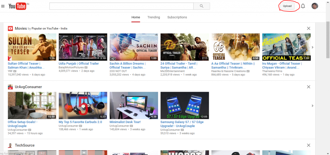Play the Iru Mugan teaser thumbnail

click(286, 47)
